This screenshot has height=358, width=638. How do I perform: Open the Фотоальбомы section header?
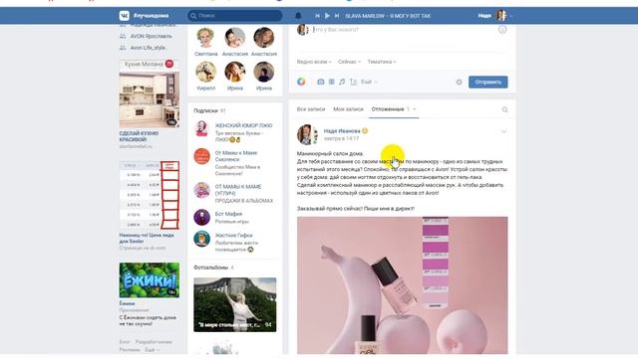pyautogui.click(x=213, y=268)
